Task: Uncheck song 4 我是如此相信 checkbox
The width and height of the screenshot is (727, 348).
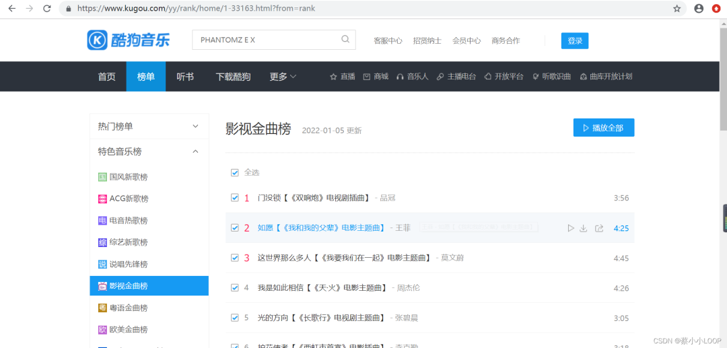Action: pyautogui.click(x=235, y=288)
